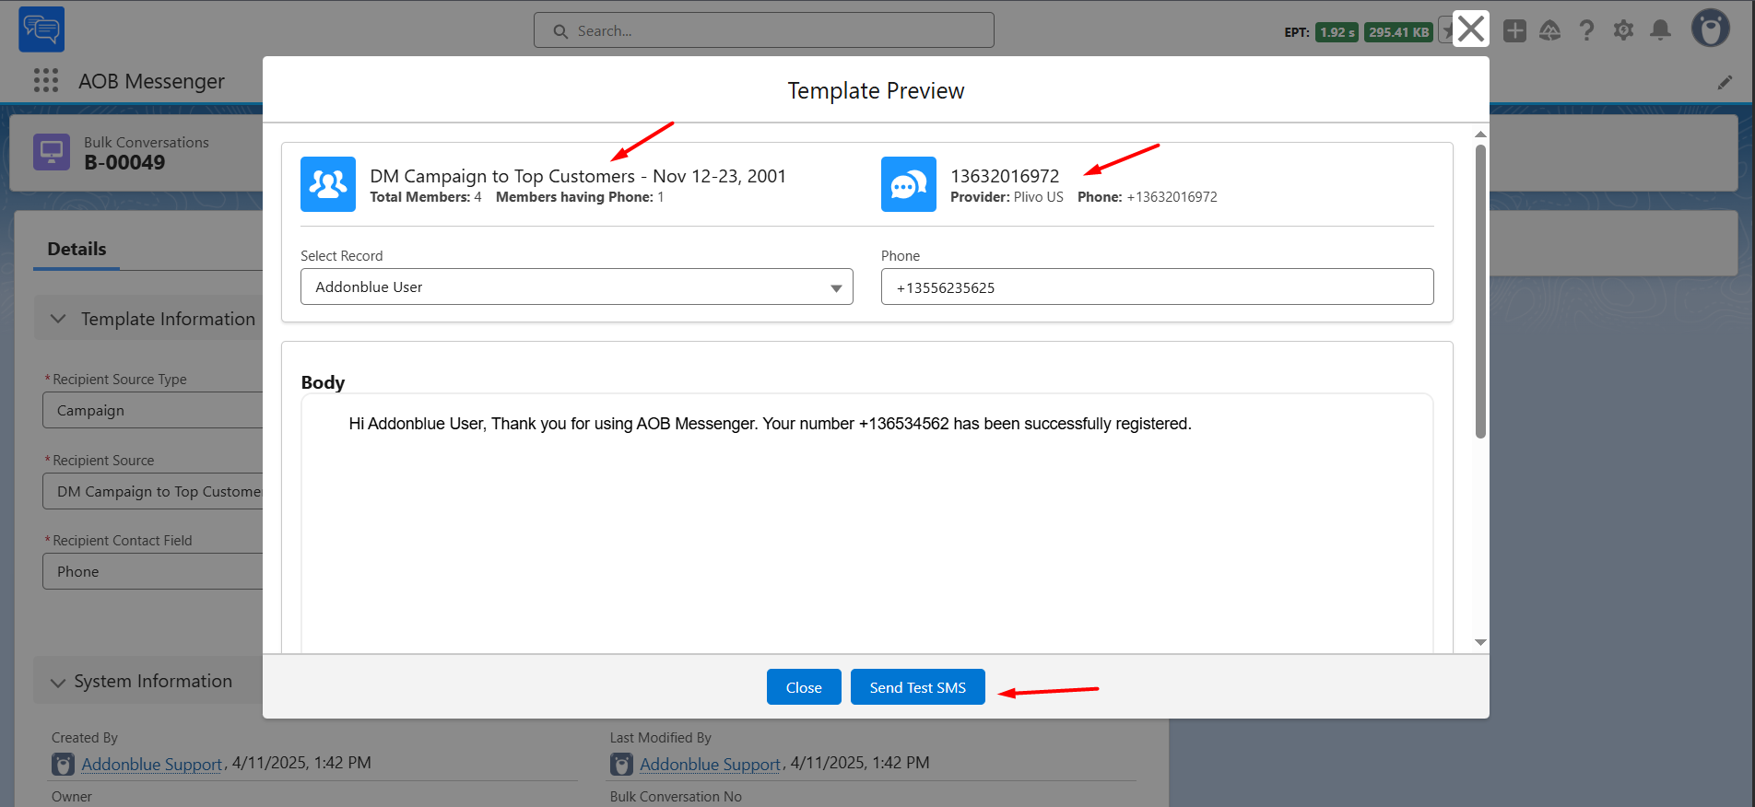Click the scrollbar down arrow in modal

pos(1480,642)
